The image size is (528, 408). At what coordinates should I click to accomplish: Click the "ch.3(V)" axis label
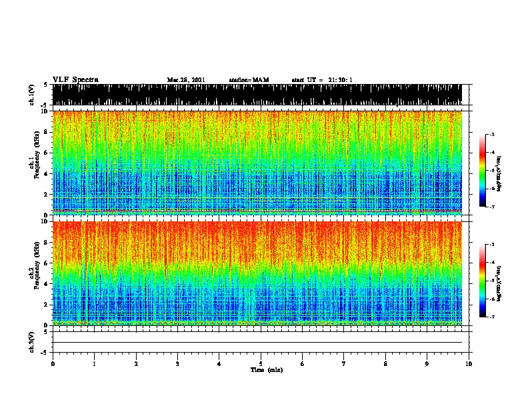31,342
